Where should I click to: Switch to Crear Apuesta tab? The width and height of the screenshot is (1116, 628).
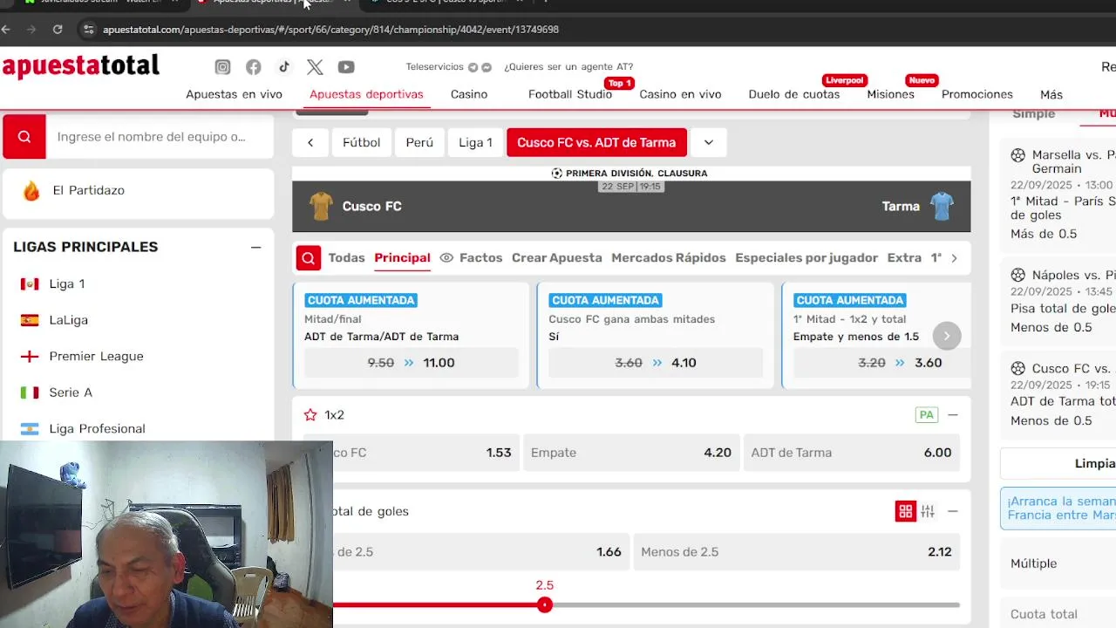[x=556, y=258]
